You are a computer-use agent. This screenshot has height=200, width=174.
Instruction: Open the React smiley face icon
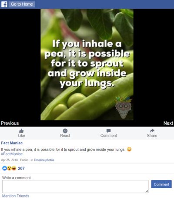[65, 131]
